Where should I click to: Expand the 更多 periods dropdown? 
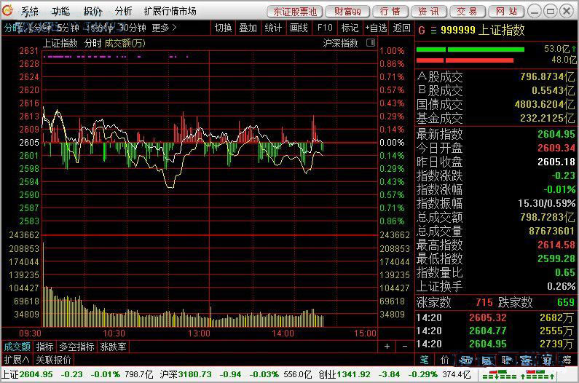pyautogui.click(x=164, y=28)
